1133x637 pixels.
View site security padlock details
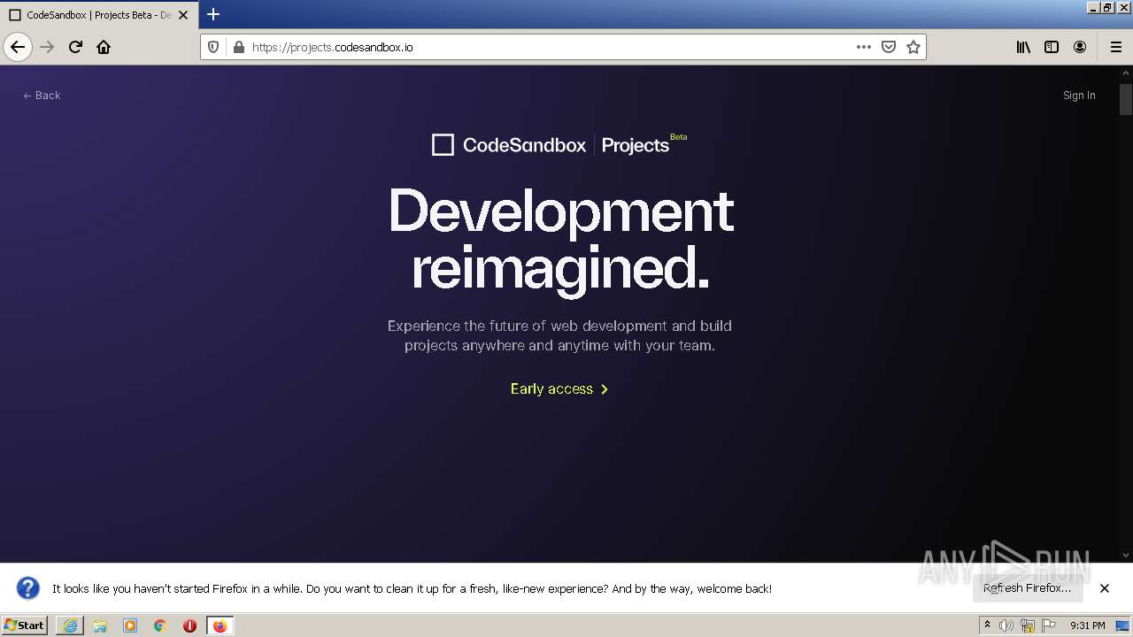pos(238,47)
